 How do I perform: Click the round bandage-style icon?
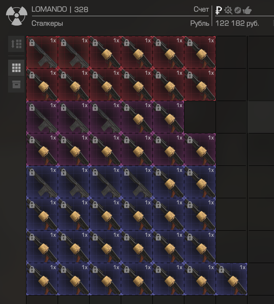tap(238, 10)
